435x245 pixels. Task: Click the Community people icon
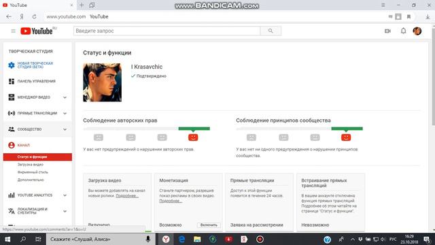[x=12, y=129]
